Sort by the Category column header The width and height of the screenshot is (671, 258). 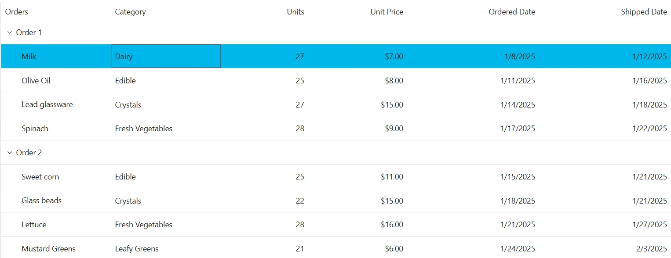[x=130, y=12]
